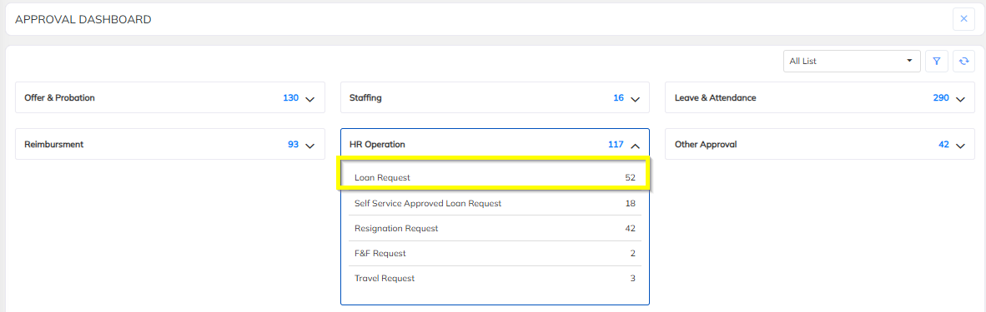Expand the Reimbursment section chevron
The width and height of the screenshot is (986, 312).
pyautogui.click(x=309, y=146)
